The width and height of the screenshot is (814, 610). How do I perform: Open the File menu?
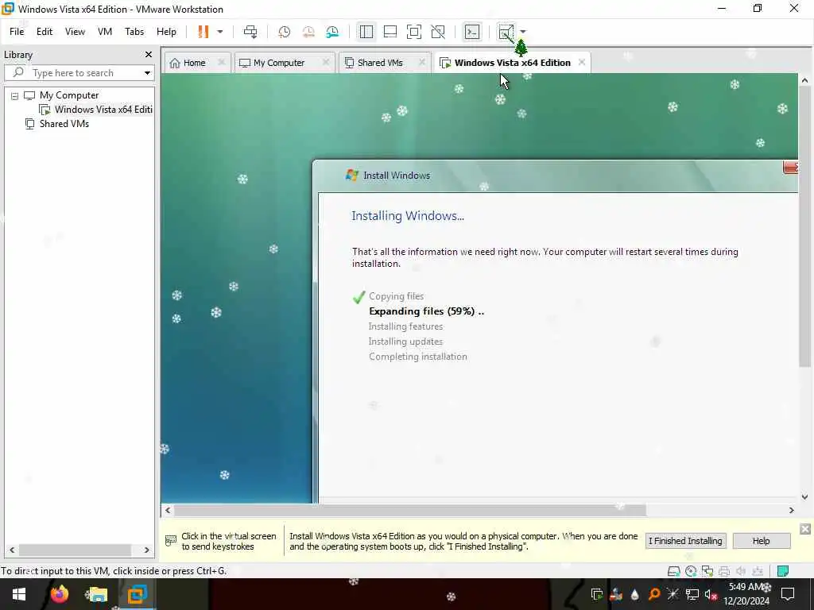click(17, 32)
